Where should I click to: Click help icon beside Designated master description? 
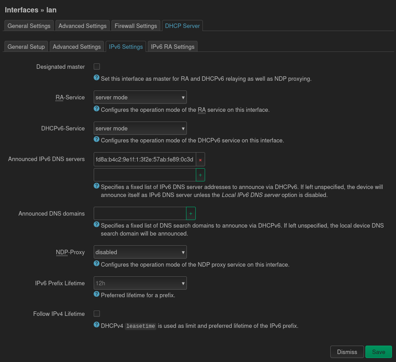(x=96, y=78)
